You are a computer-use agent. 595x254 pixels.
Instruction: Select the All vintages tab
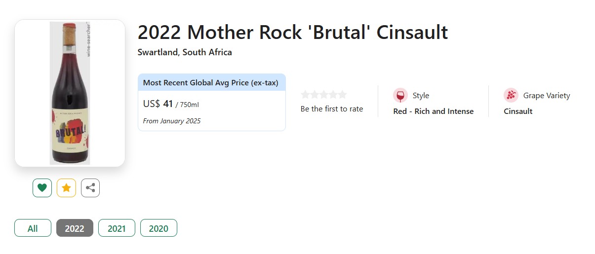click(33, 228)
